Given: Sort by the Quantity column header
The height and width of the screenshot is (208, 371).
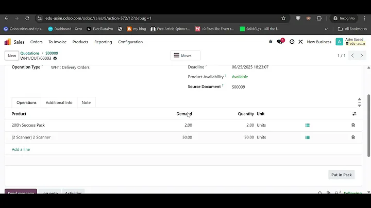Looking at the screenshot, I should [x=246, y=114].
